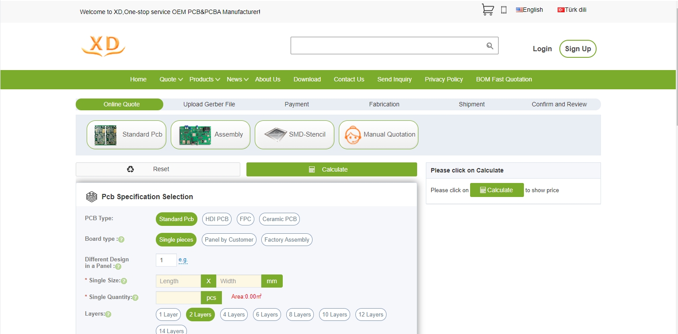Click the help icon next to Layers
678x334 pixels.
[x=108, y=314]
